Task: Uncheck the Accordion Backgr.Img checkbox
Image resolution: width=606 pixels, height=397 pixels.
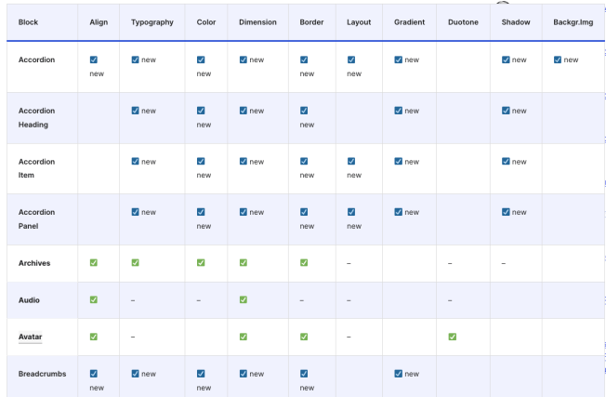Action: pos(558,60)
